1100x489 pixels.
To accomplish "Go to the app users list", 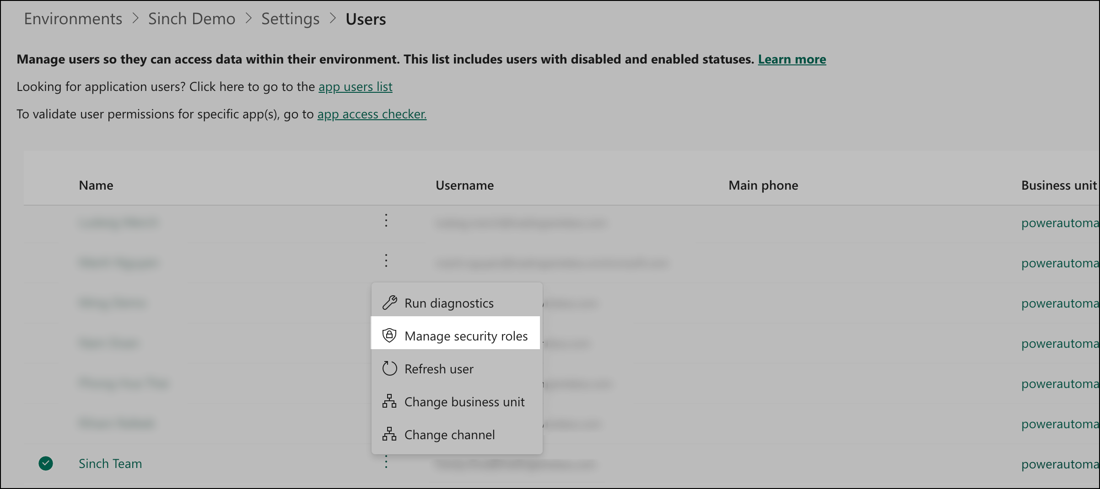I will click(x=356, y=86).
